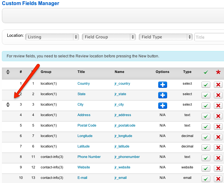Image resolution: width=224 pixels, height=183 pixels.
Task: Click the red X icon for Website row
Action: click(218, 168)
